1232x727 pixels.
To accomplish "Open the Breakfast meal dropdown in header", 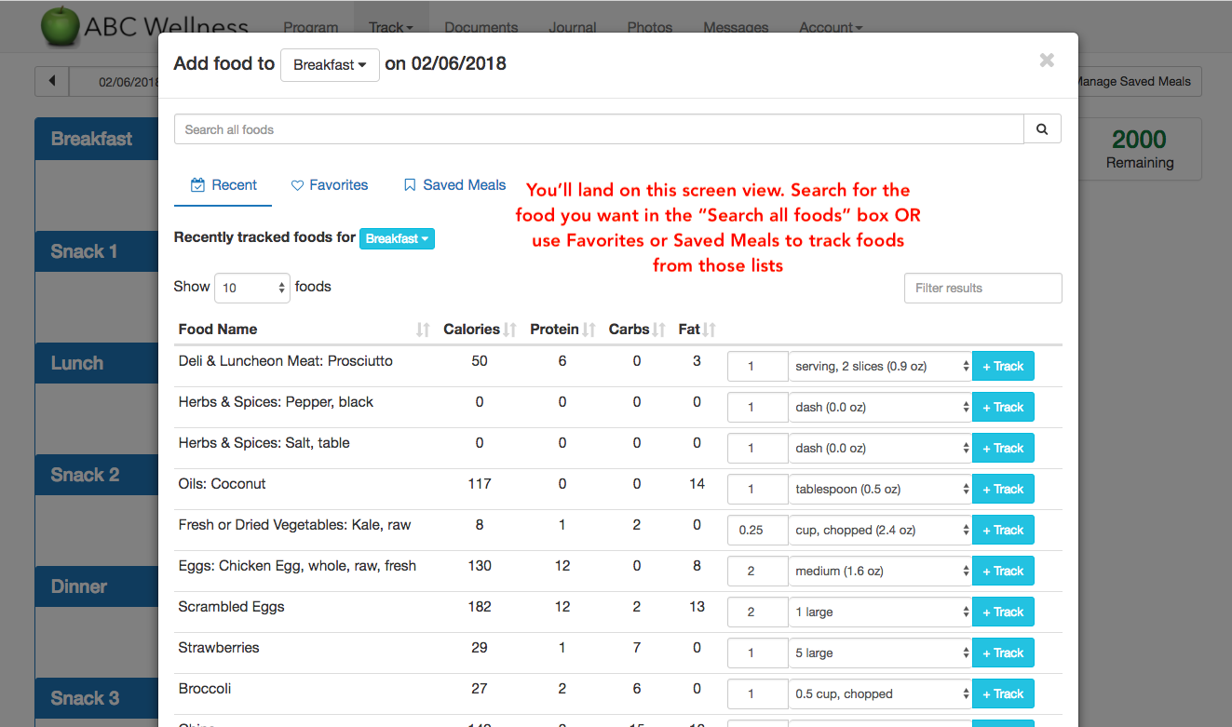I will [330, 65].
